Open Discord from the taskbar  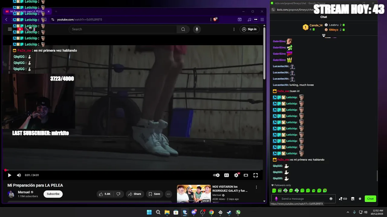(x=194, y=212)
